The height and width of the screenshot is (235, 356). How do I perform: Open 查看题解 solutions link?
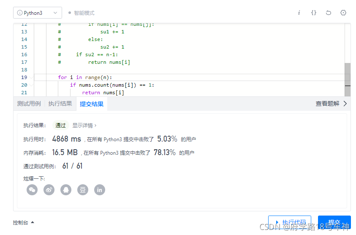point(327,104)
